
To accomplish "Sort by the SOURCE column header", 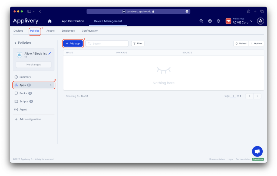I will (187, 53).
